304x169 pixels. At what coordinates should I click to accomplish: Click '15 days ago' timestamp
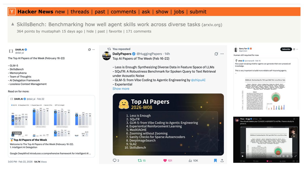72,31
